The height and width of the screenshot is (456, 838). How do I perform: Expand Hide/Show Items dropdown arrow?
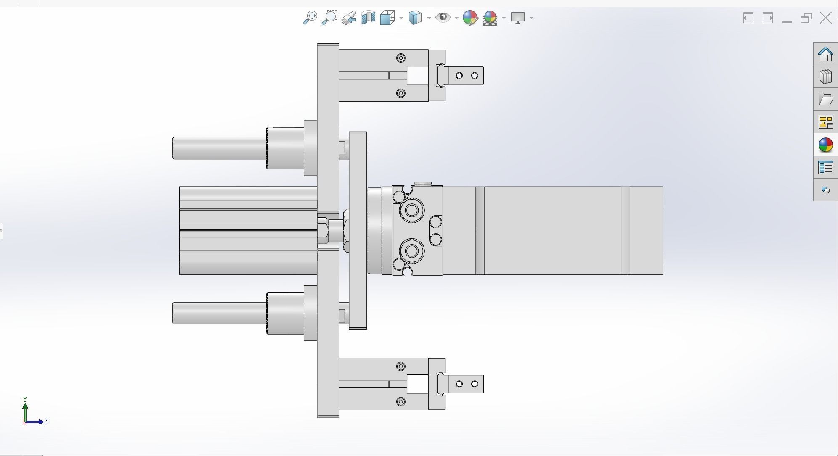456,18
